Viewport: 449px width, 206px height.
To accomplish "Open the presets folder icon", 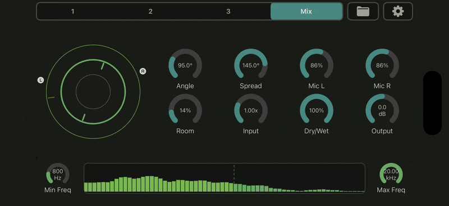I will 363,11.
